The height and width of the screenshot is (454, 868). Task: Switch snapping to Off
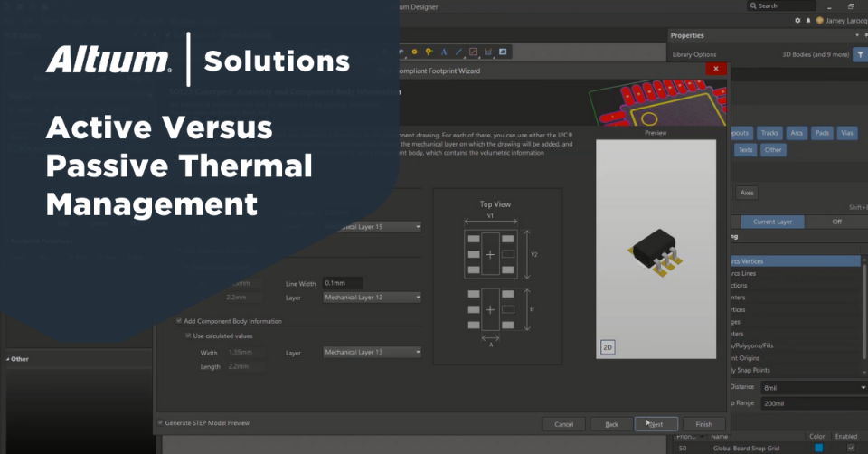click(x=836, y=222)
